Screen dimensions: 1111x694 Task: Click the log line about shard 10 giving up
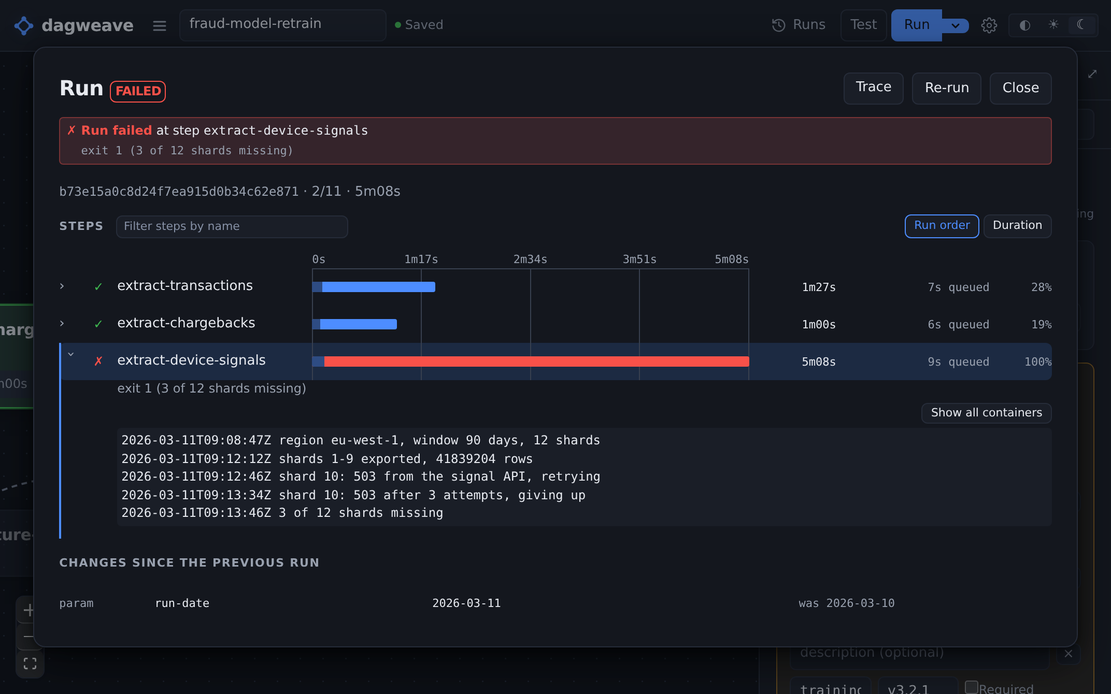(353, 495)
